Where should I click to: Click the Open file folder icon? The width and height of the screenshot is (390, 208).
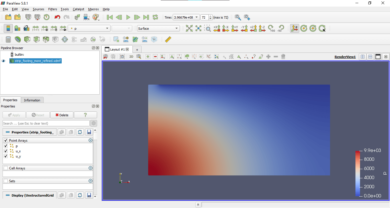[8, 17]
